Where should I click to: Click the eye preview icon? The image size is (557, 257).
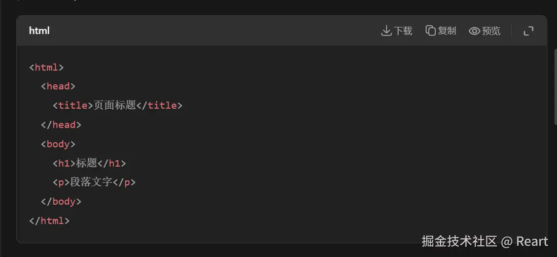pyautogui.click(x=474, y=31)
